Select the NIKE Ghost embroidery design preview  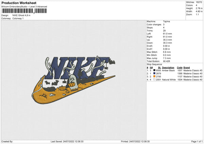[x=74, y=80]
